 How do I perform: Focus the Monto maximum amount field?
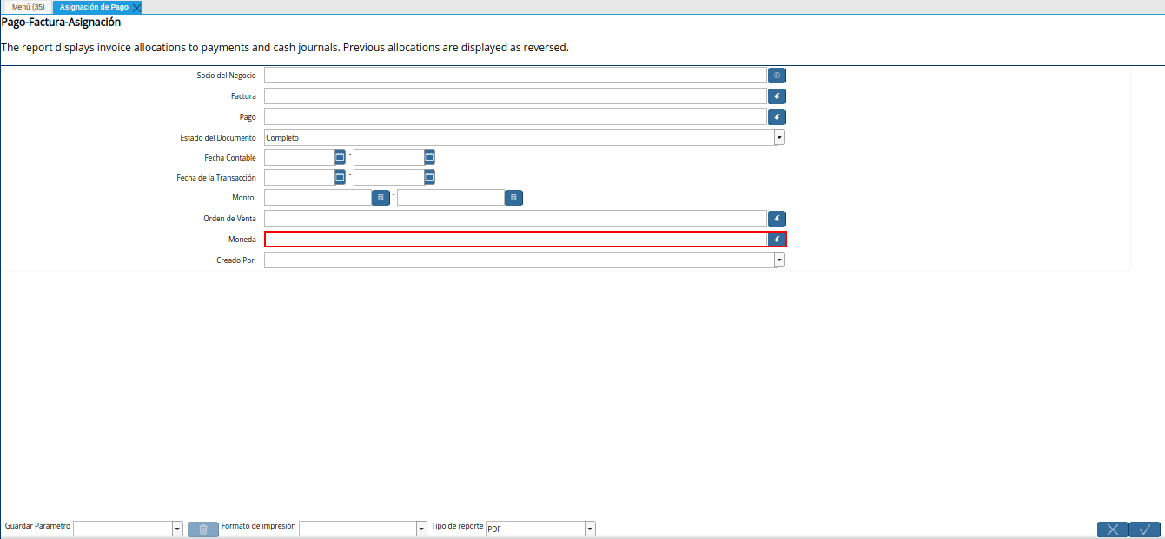(x=451, y=198)
